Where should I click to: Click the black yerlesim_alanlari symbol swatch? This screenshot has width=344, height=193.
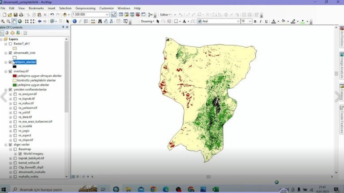click(x=15, y=67)
